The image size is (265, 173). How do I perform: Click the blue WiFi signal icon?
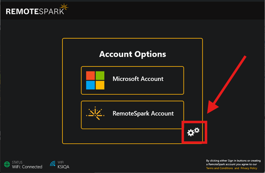tap(52, 163)
